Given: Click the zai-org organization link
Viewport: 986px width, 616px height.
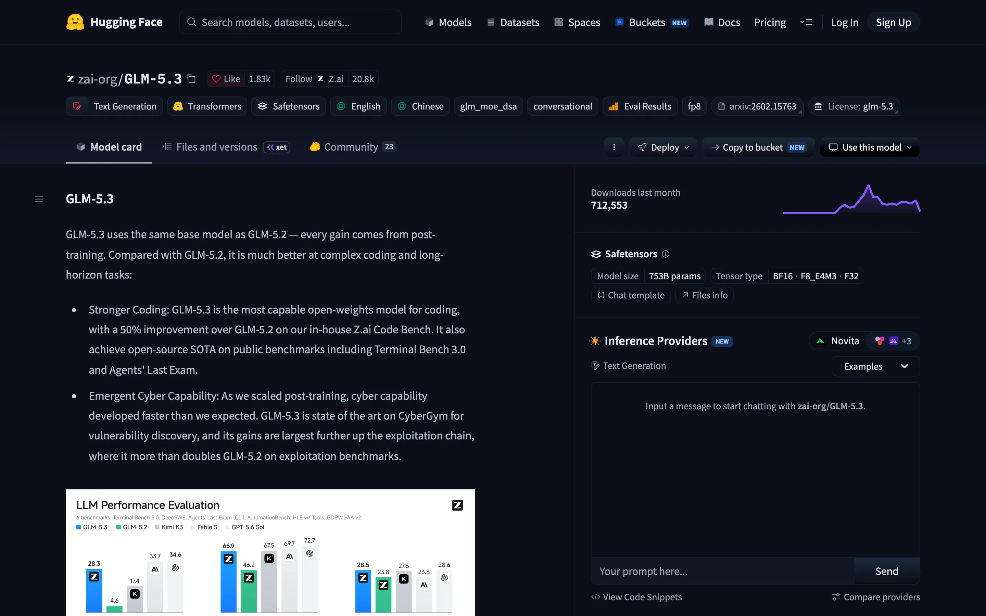Looking at the screenshot, I should (x=97, y=79).
